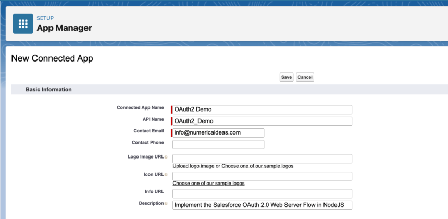
Task: Click the help icon beside Description
Action: [x=166, y=204]
